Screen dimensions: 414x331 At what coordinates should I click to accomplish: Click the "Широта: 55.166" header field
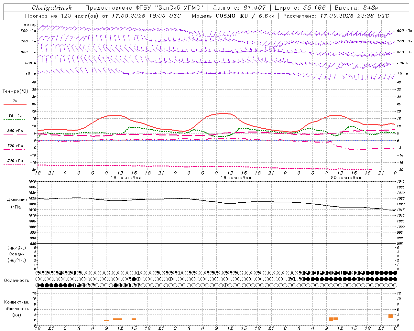point(300,8)
